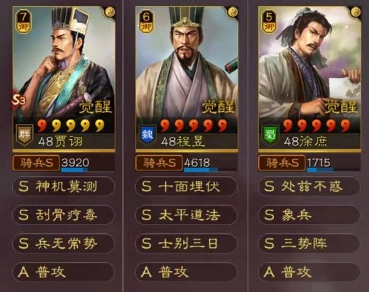
Task: Select 骑兵S troop label under 程昱
Action: coord(159,163)
